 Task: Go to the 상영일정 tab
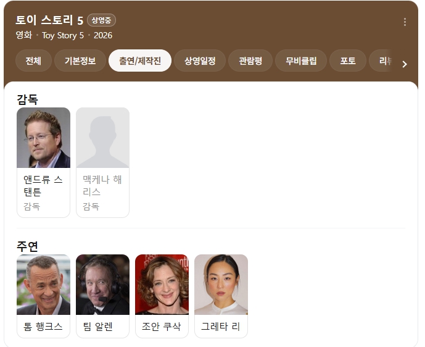200,61
